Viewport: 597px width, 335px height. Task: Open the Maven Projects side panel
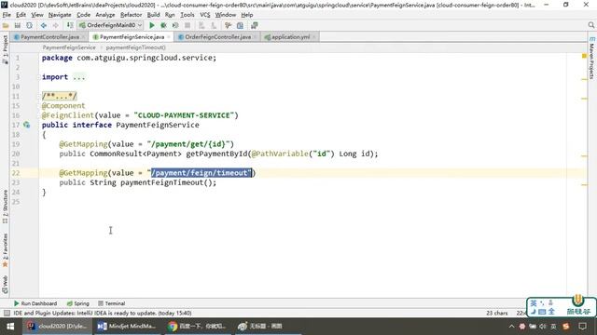click(x=591, y=58)
